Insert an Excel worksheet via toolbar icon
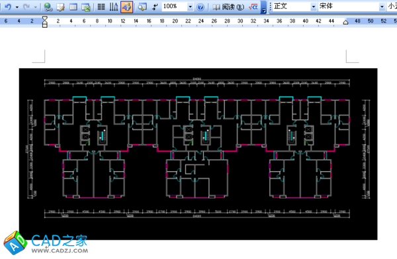Viewport: 397px width, 259px height. pos(86,7)
